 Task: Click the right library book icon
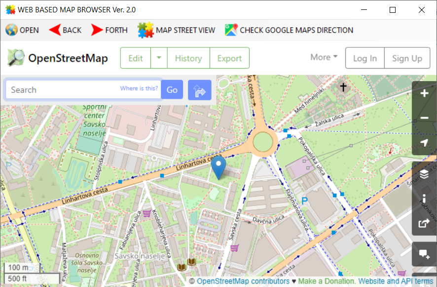[191, 262]
